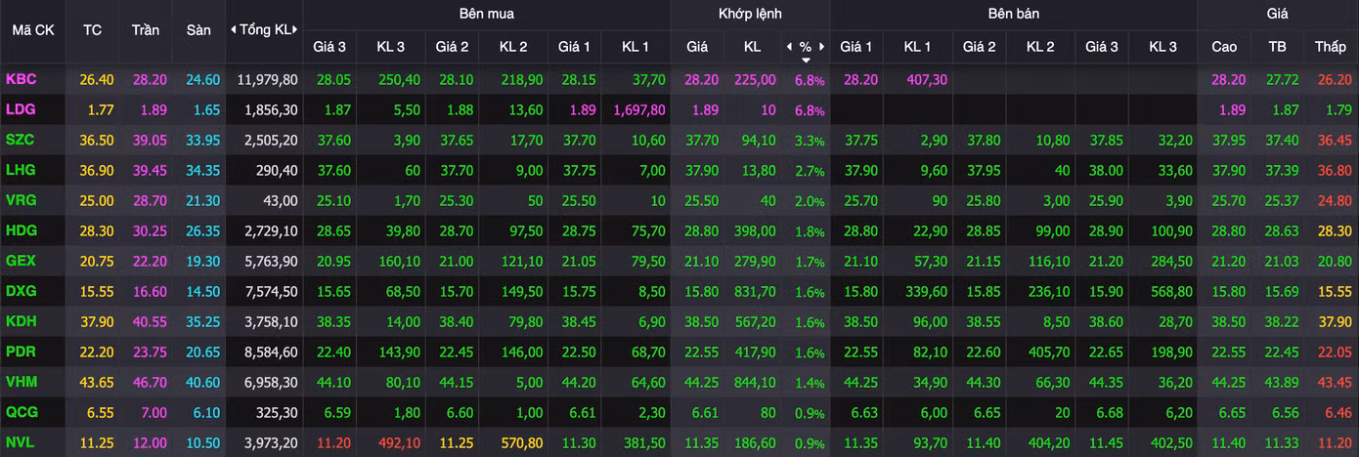Click the TC column header
The image size is (1359, 457).
(x=92, y=29)
